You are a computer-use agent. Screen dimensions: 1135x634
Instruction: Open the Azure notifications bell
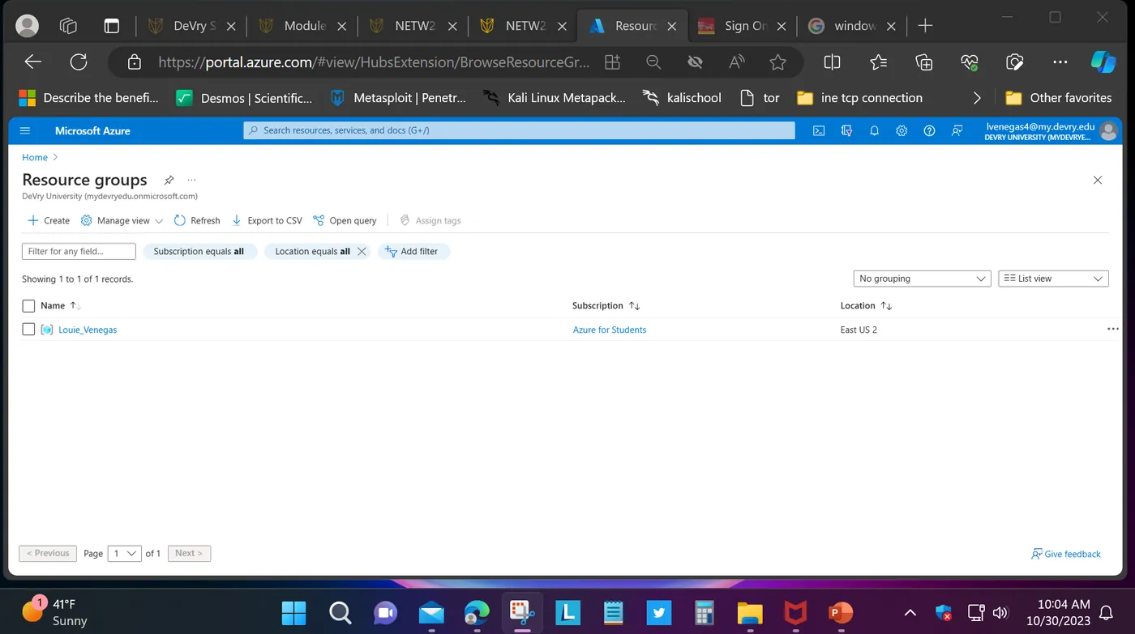pyautogui.click(x=874, y=130)
